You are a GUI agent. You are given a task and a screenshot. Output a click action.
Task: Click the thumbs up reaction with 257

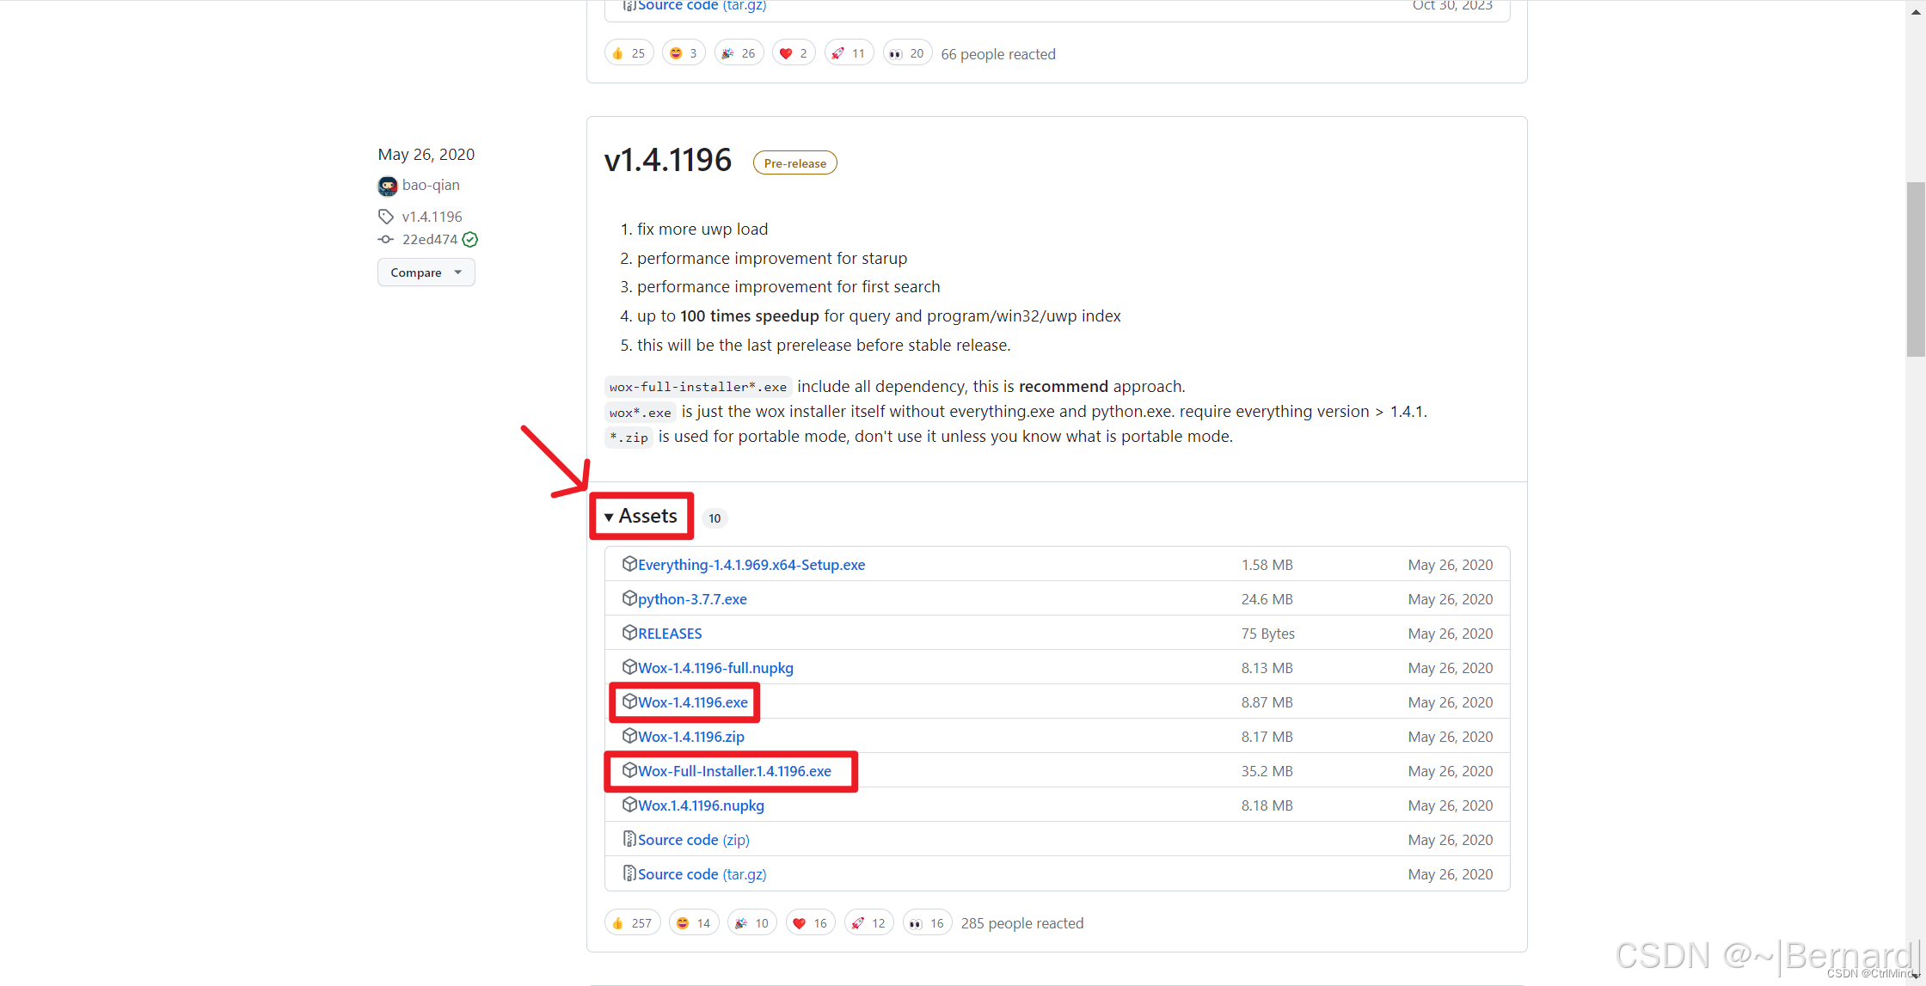(632, 922)
